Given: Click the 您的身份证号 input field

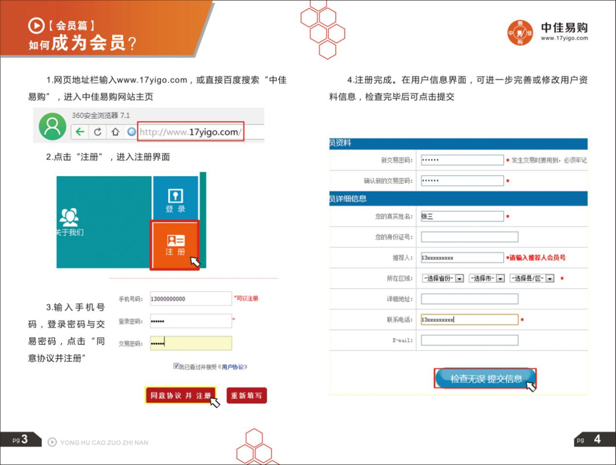Looking at the screenshot, I should tap(469, 237).
